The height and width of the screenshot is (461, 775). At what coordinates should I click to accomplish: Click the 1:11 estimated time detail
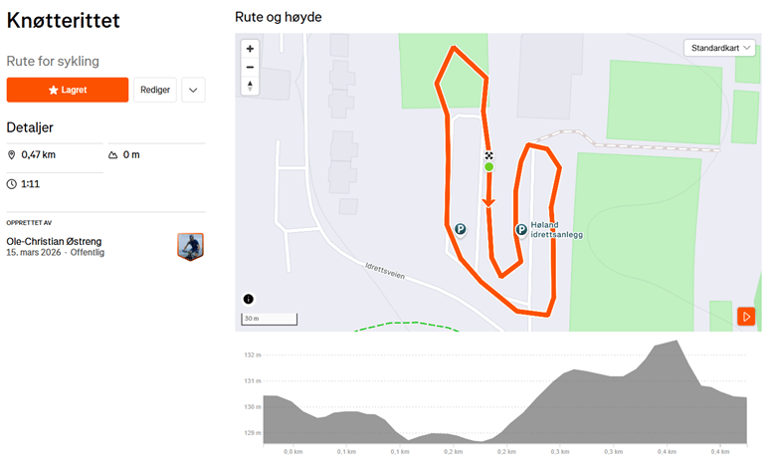click(30, 184)
